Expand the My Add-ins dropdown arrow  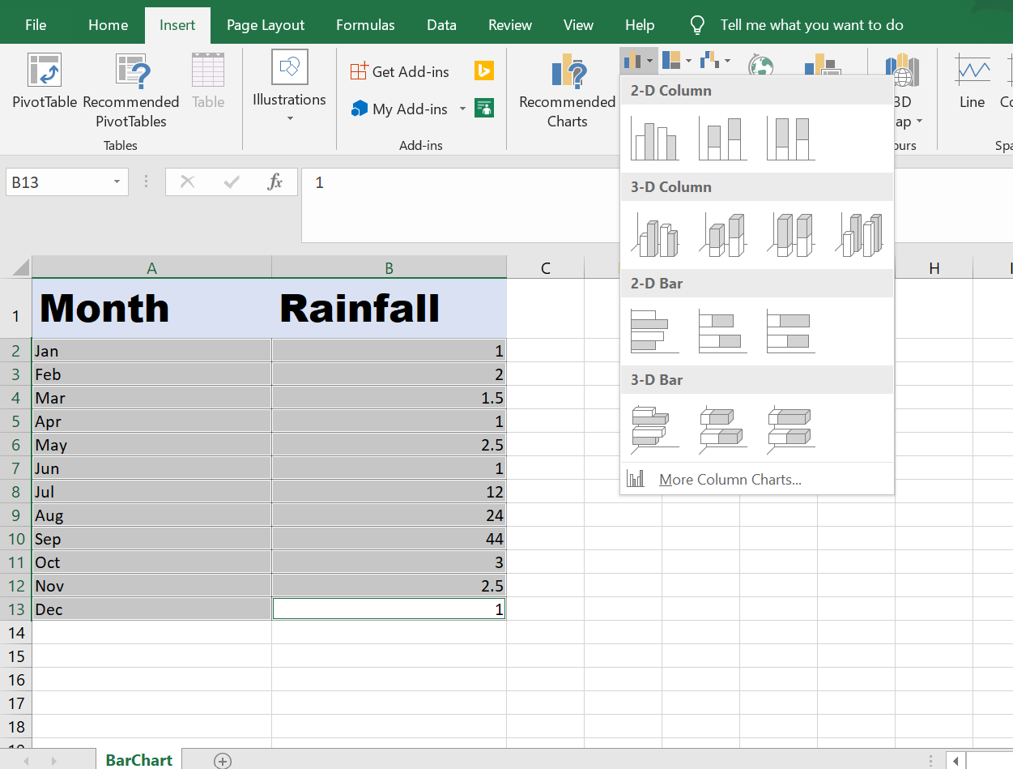click(462, 109)
